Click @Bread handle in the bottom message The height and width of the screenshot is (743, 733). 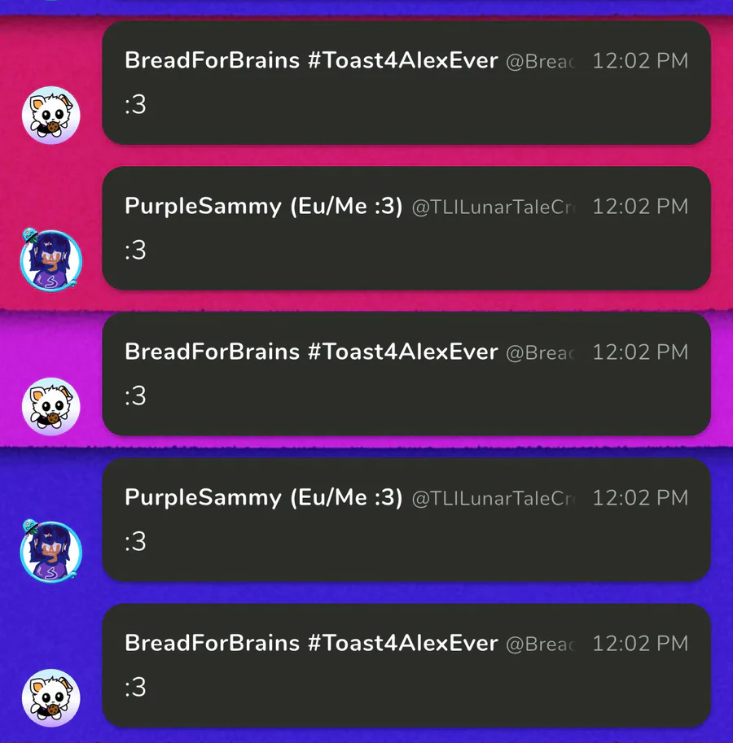[541, 645]
